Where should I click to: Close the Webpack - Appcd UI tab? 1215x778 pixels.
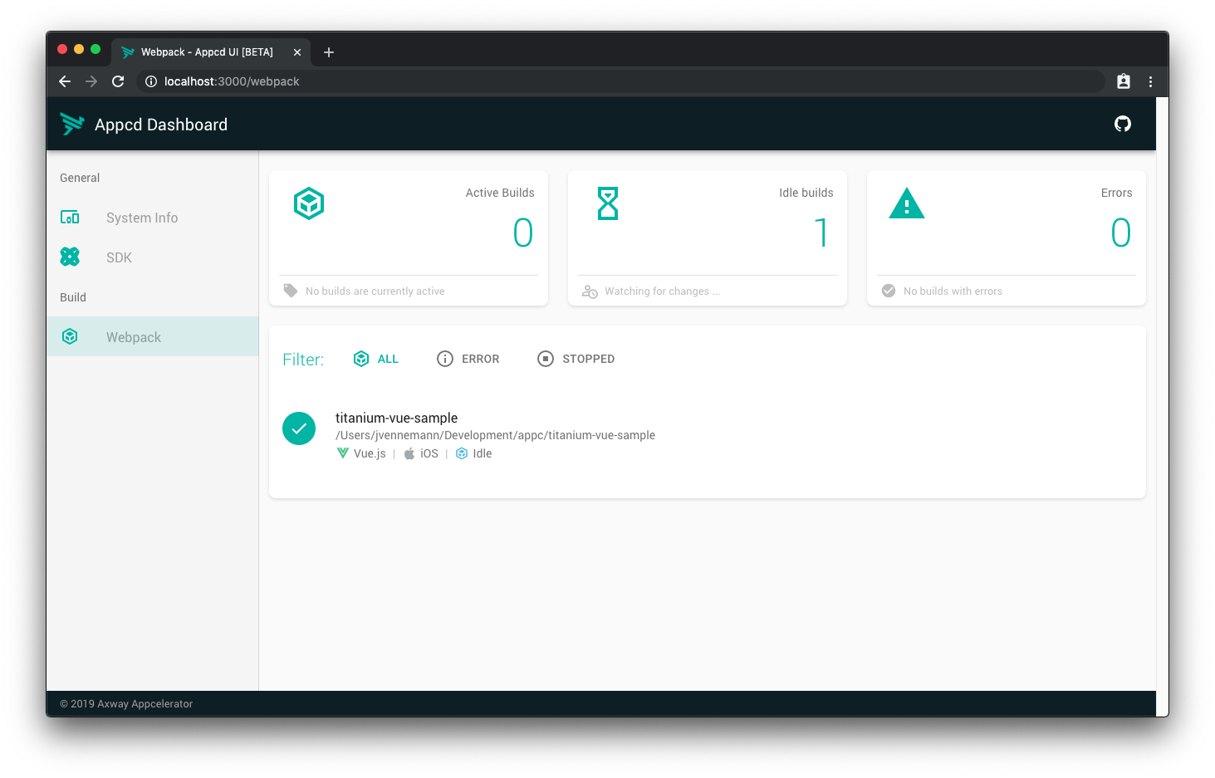click(x=297, y=52)
